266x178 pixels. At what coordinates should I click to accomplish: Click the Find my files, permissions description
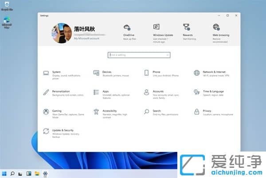[165, 114]
